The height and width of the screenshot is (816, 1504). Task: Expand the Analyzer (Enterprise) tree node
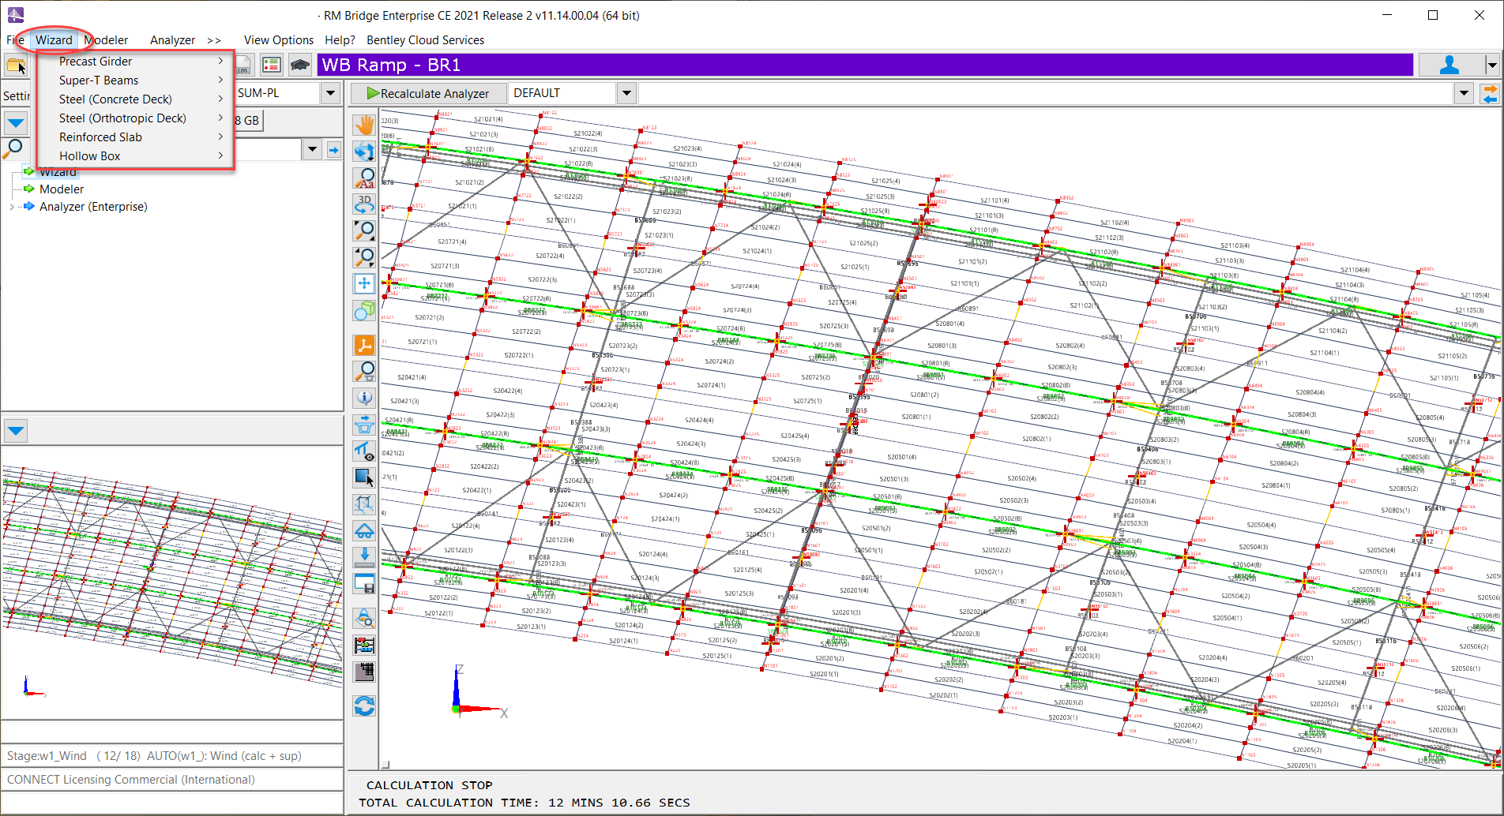(11, 207)
